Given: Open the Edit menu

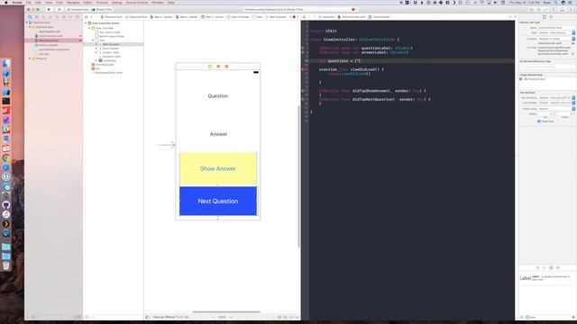Looking at the screenshot, I should [38, 3].
